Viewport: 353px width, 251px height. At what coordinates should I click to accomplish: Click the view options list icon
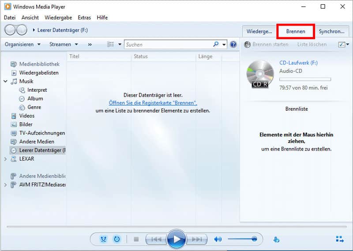pos(110,44)
